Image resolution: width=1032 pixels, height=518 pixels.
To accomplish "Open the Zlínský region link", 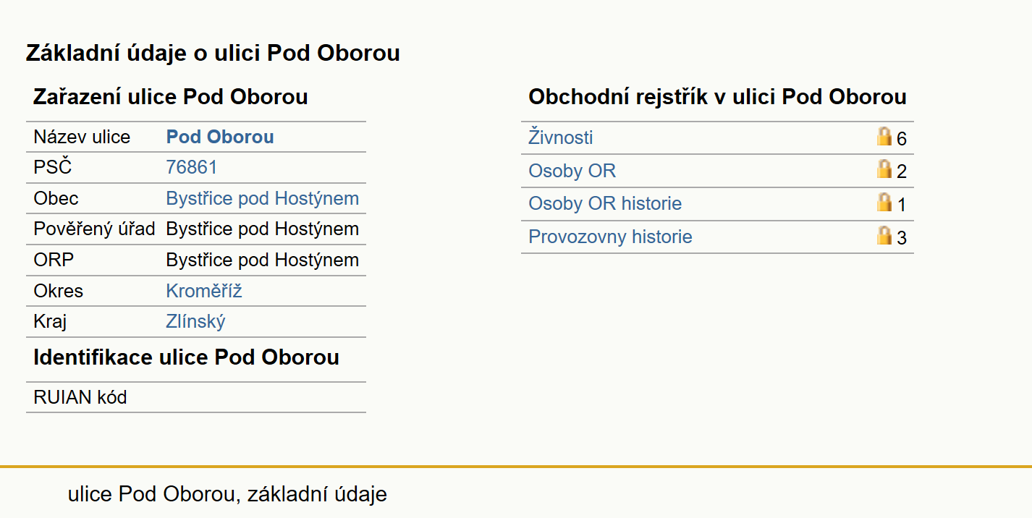I will click(x=196, y=322).
